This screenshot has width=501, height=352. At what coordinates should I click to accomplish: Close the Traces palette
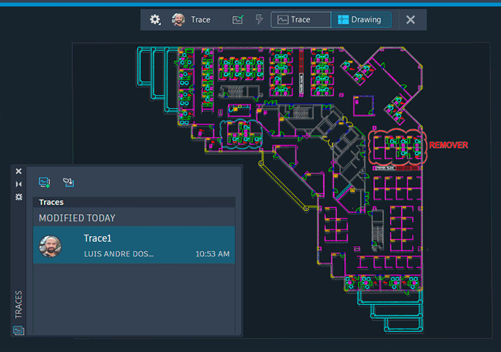coord(19,171)
